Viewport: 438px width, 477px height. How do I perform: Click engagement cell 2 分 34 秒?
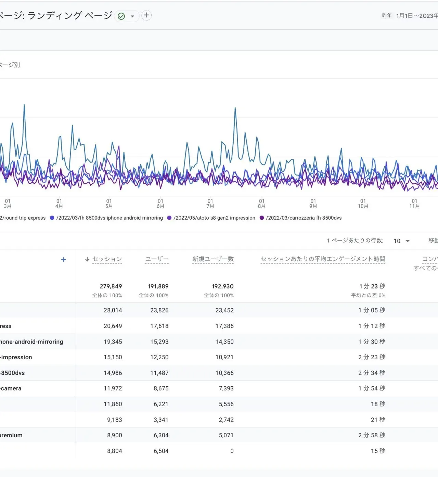pos(372,373)
